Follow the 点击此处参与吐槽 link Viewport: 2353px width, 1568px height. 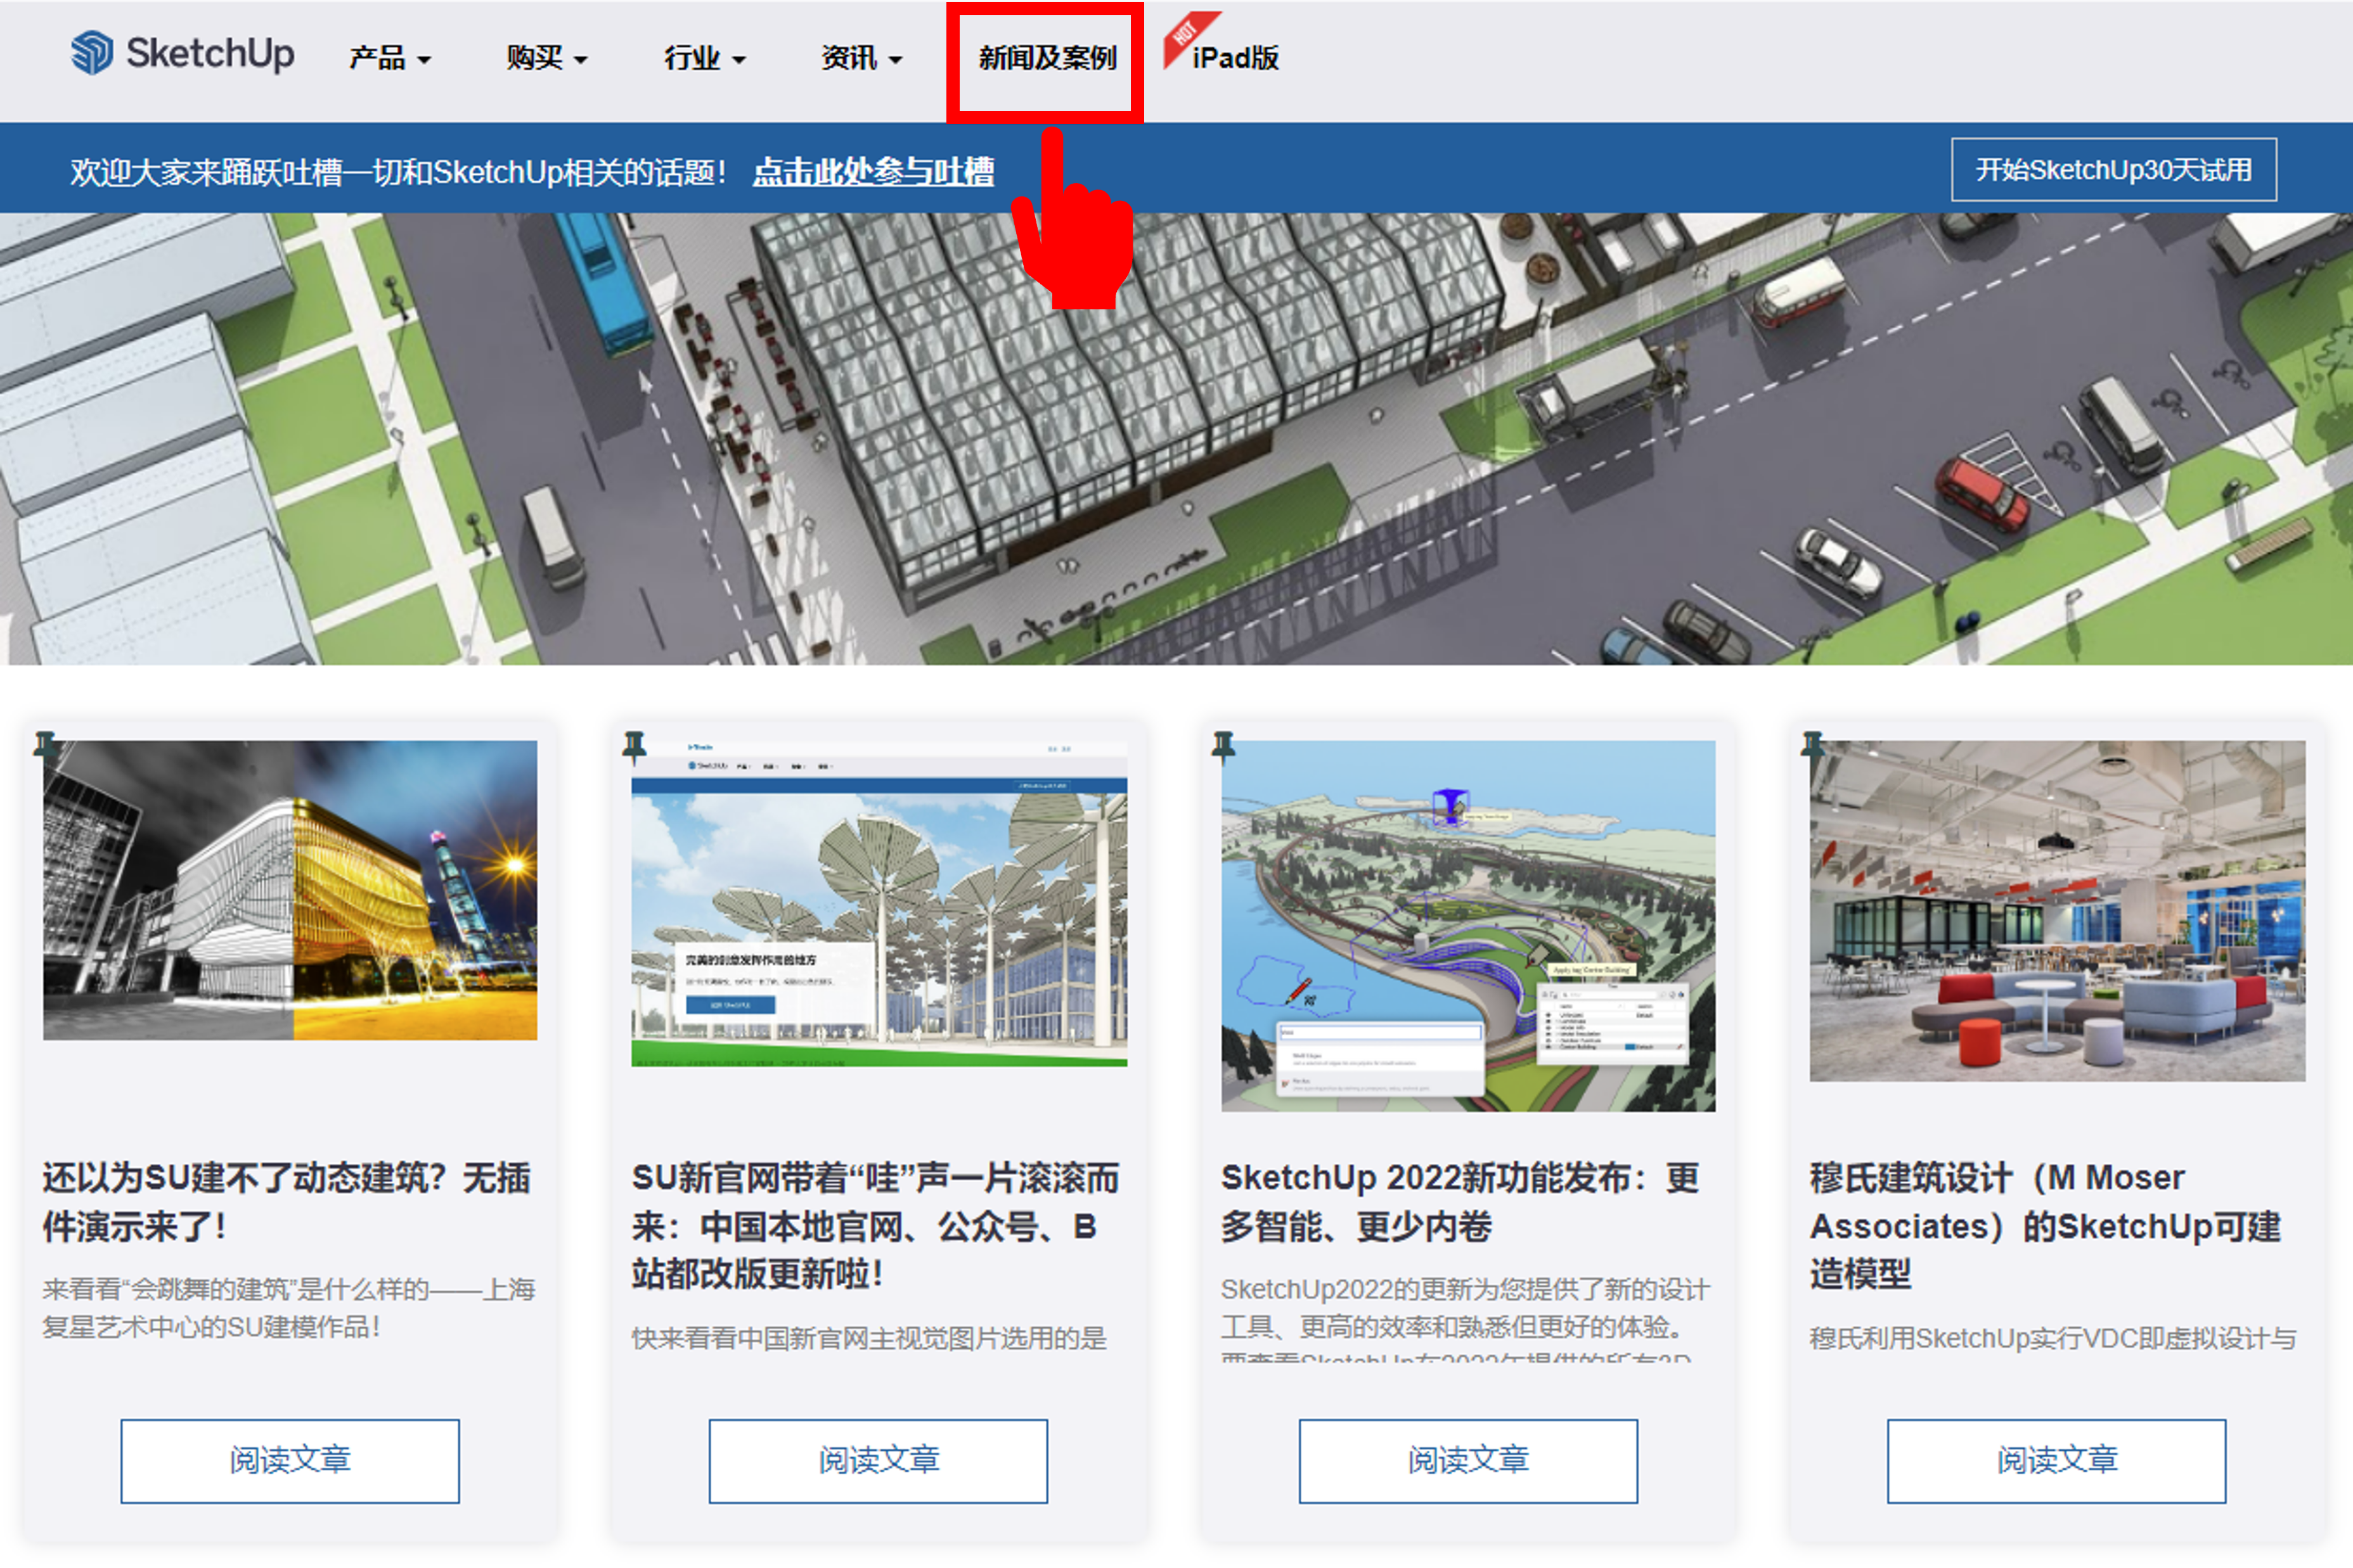[x=874, y=172]
